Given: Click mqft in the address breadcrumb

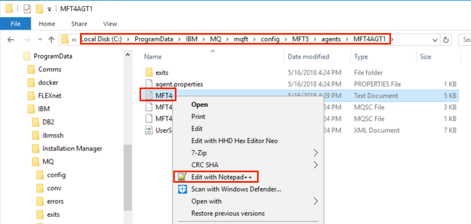Looking at the screenshot, I should pyautogui.click(x=241, y=39).
